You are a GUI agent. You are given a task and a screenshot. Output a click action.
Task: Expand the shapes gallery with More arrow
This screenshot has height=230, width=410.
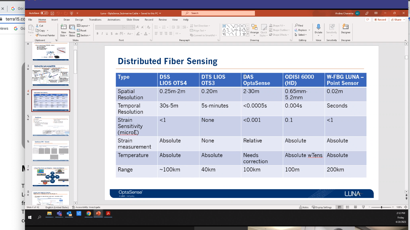247,34
